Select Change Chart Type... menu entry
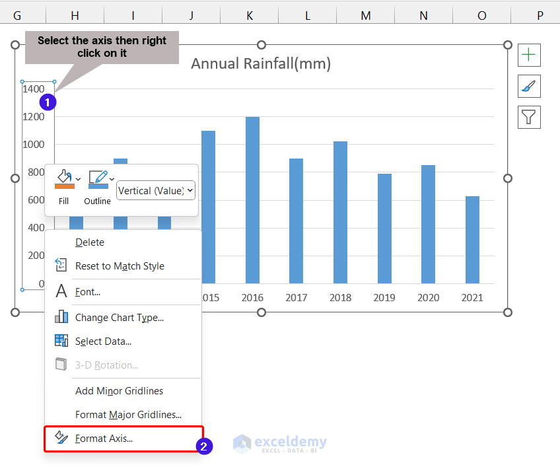 coord(123,318)
